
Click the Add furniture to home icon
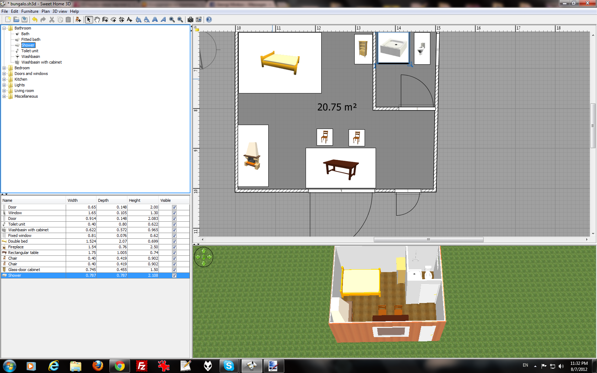pos(78,20)
